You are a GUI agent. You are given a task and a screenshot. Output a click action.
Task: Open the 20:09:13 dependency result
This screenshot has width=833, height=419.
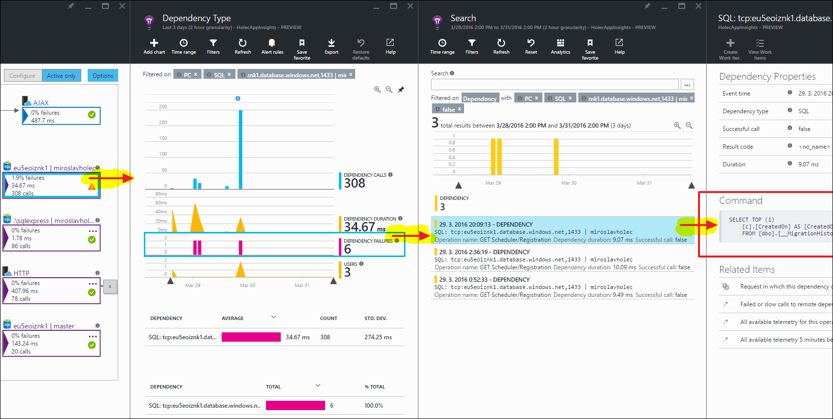tap(563, 231)
